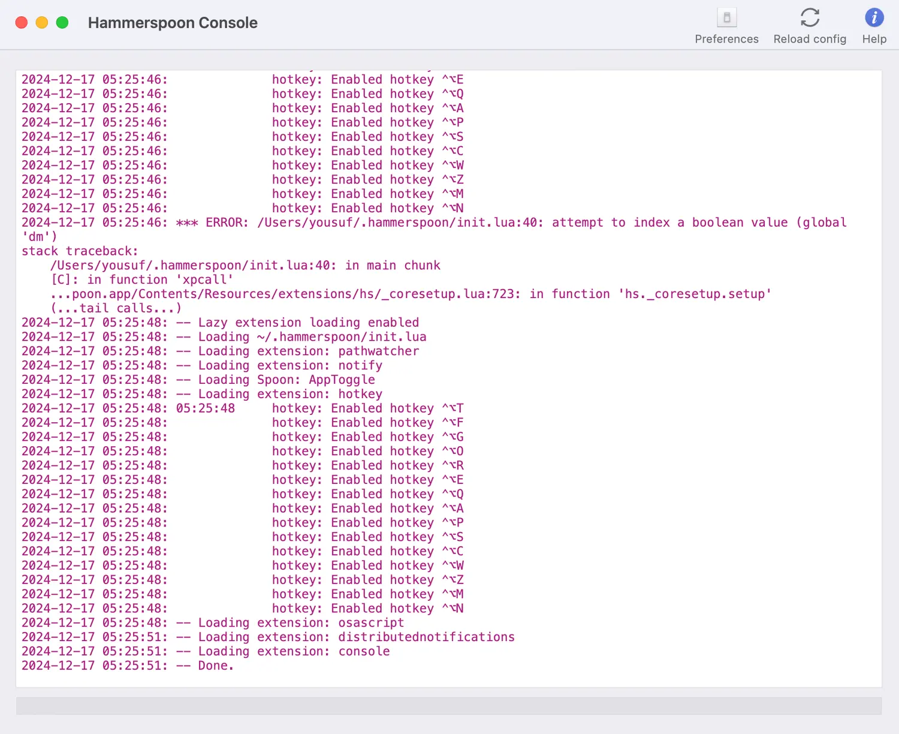The image size is (899, 734).
Task: Select the 'Enabled hotkey ^⌥R' line
Action: (243, 466)
